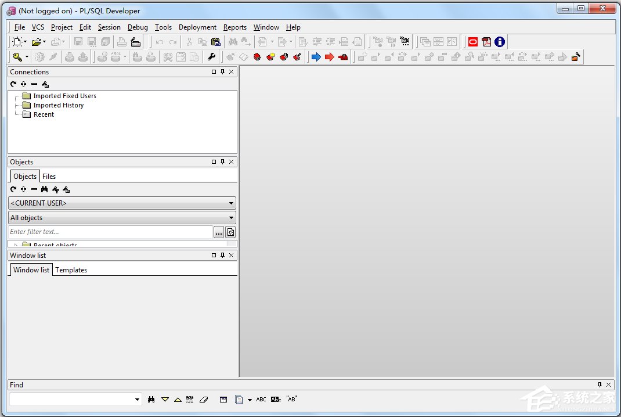The image size is (621, 417).
Task: Toggle the highlight all matches icon
Action: pyautogui.click(x=190, y=400)
